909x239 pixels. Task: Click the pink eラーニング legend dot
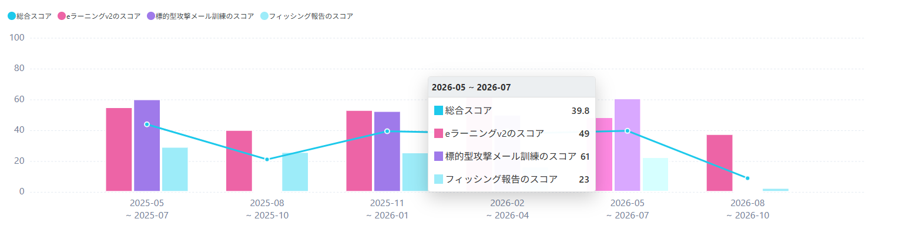pyautogui.click(x=61, y=16)
